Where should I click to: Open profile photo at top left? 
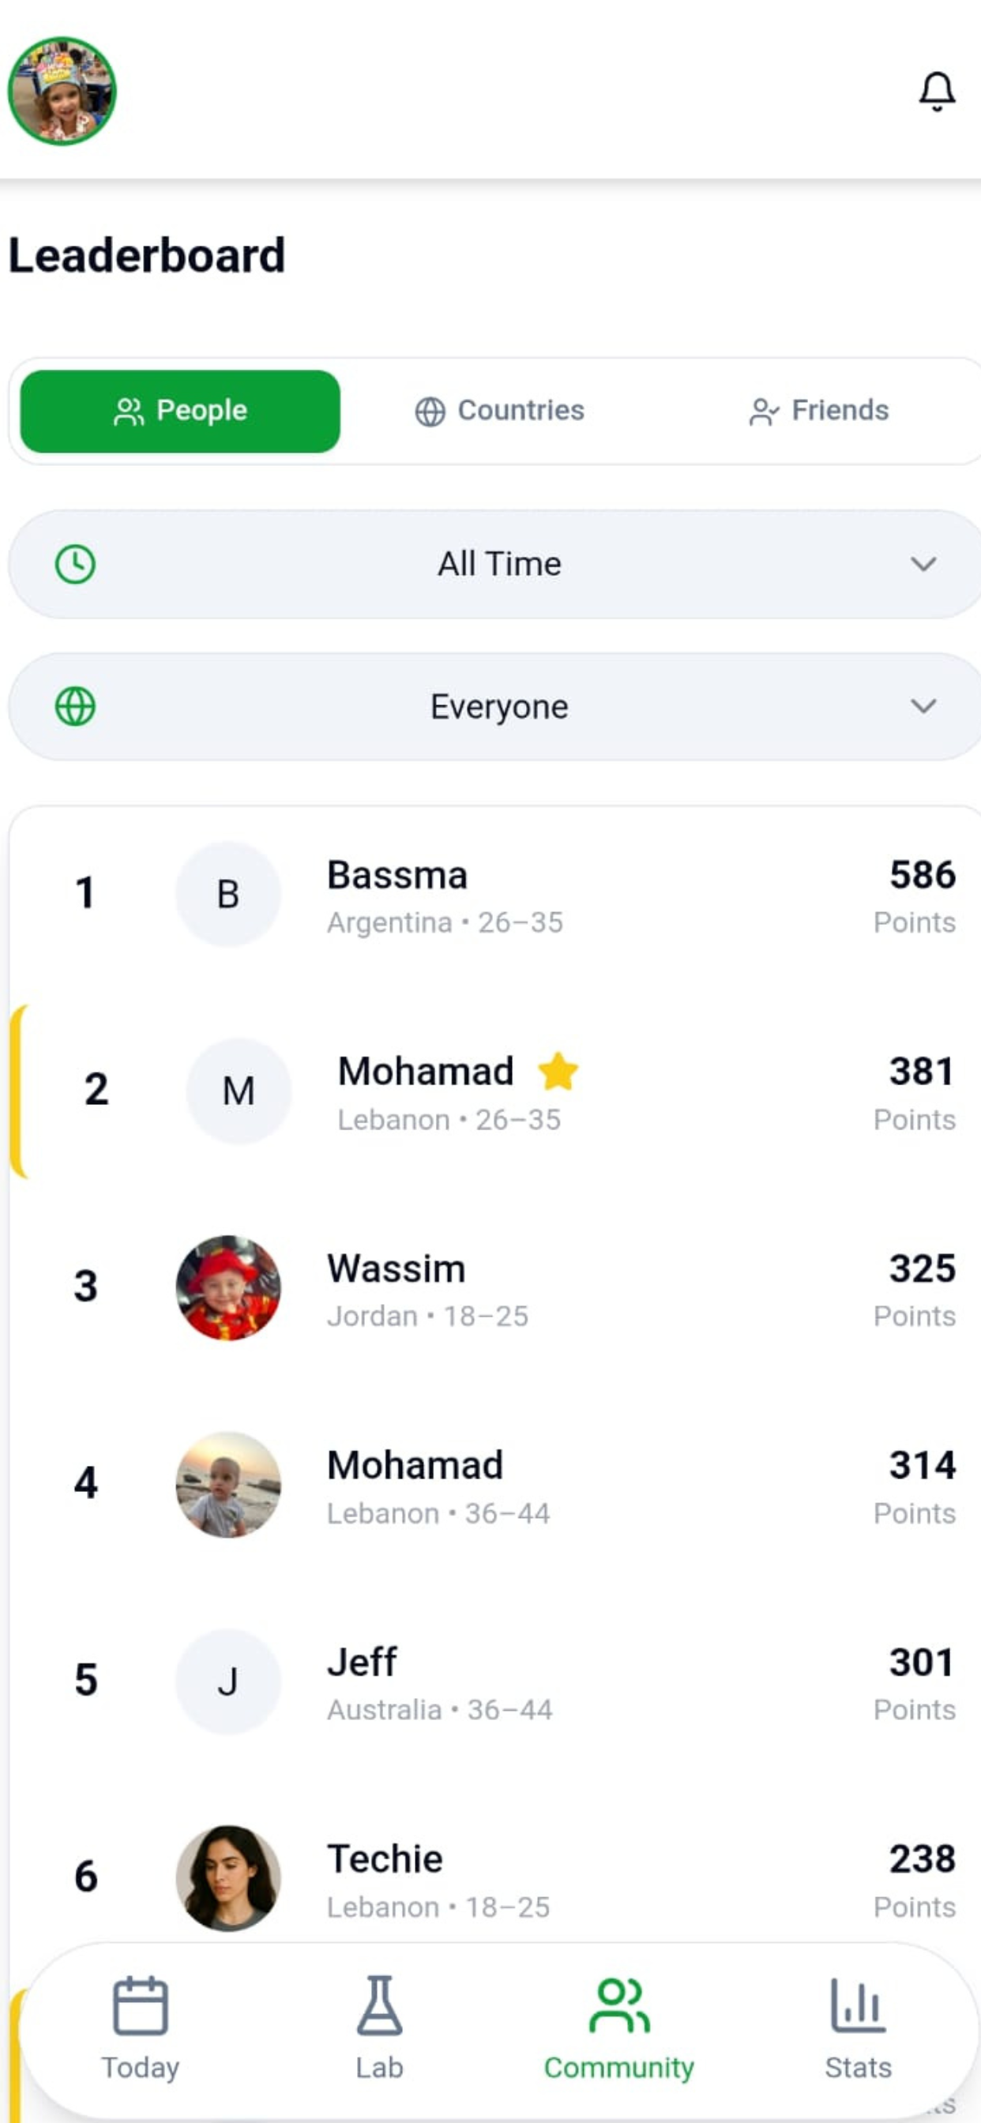62,91
